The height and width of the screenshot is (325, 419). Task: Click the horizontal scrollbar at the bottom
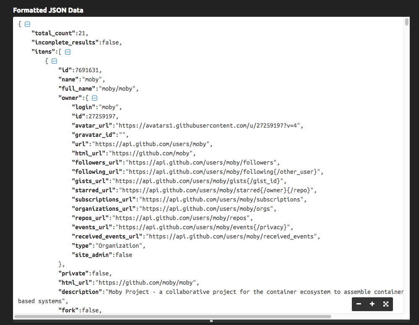point(172,316)
